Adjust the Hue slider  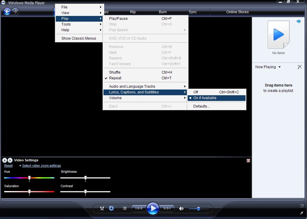pyautogui.click(x=29, y=178)
